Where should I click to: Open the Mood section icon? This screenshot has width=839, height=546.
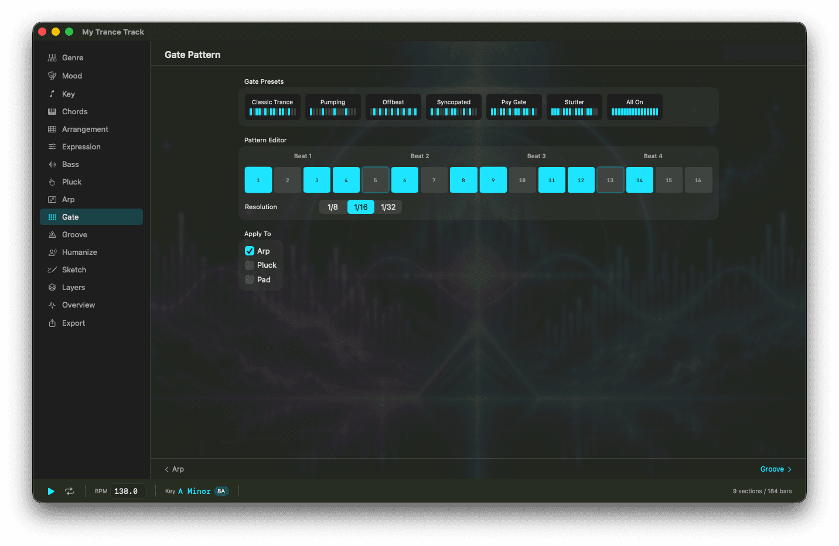(52, 76)
